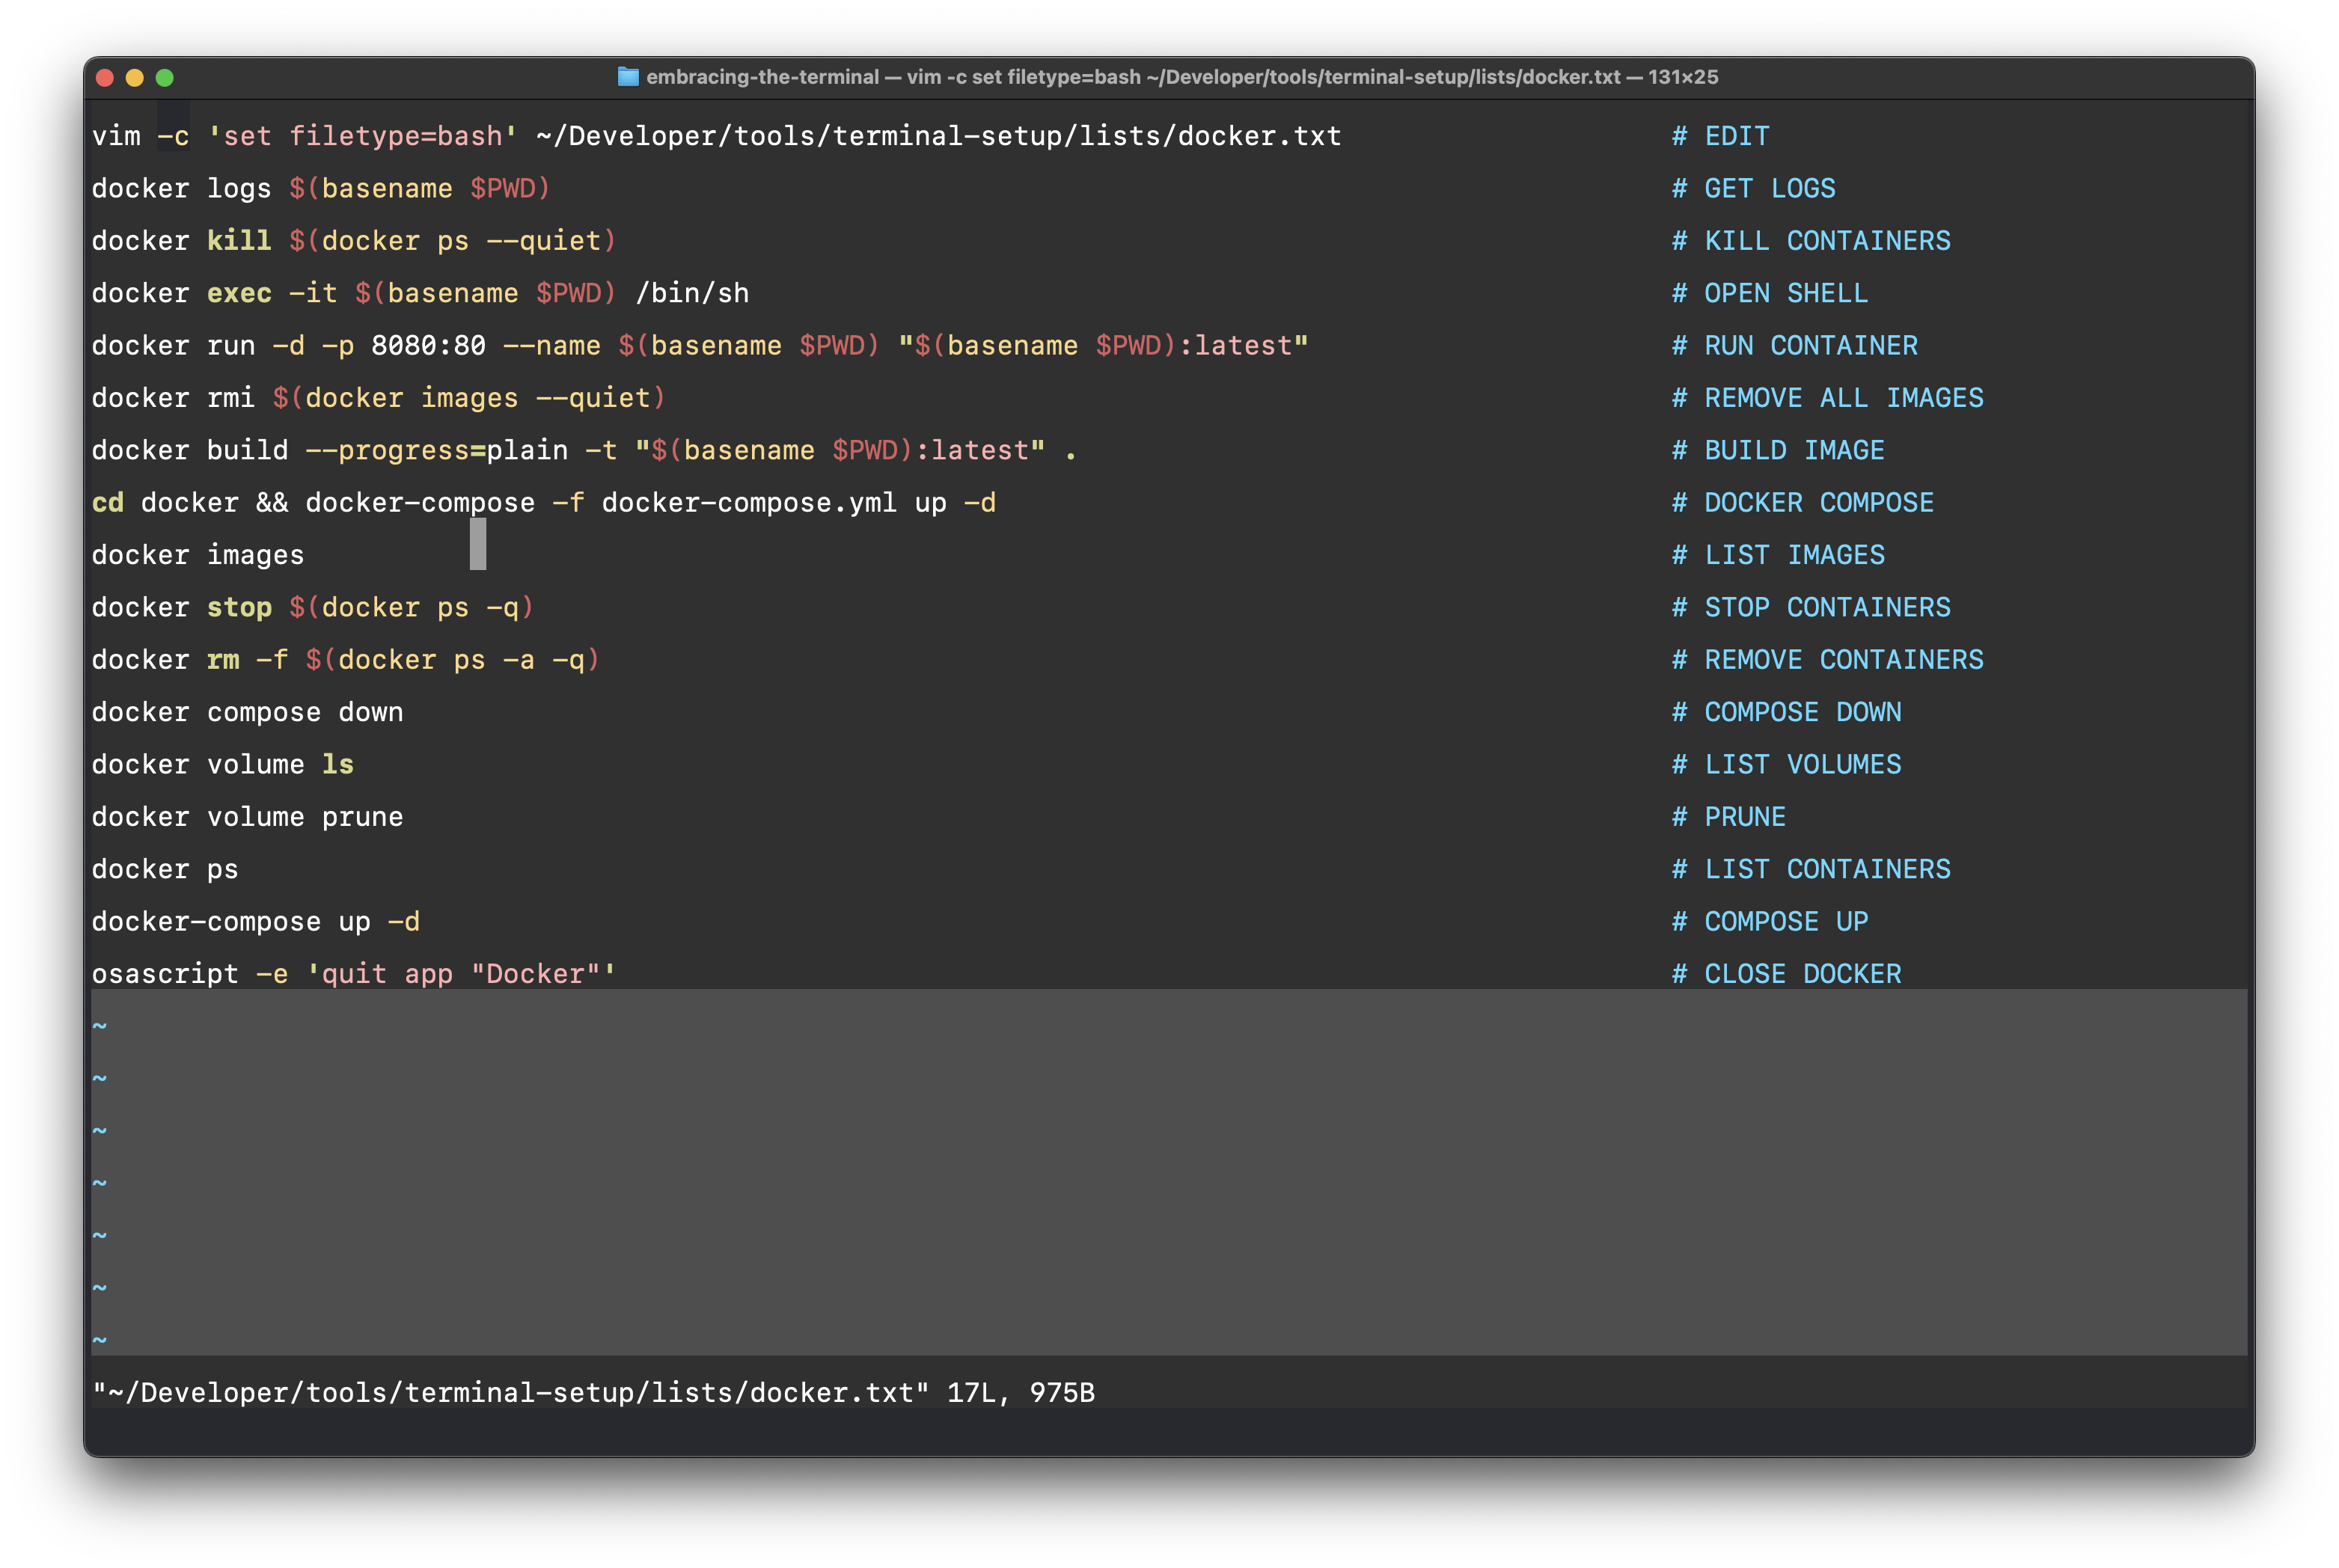Click the 'docker compose down' line
Image resolution: width=2339 pixels, height=1568 pixels.
[x=247, y=713]
